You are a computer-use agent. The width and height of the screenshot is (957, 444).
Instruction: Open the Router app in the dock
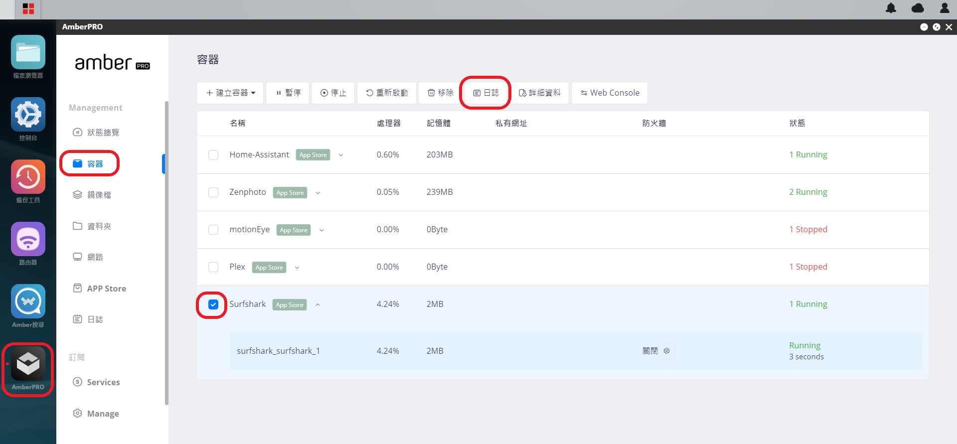(28, 244)
